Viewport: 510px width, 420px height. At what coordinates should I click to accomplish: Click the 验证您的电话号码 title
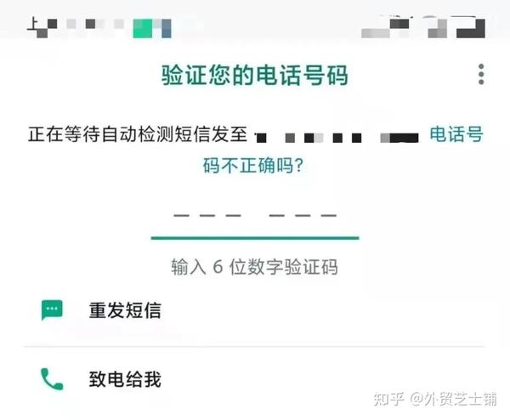(255, 75)
